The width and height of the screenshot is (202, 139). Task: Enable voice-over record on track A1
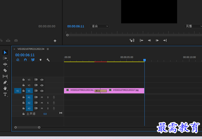pyautogui.click(x=54, y=97)
